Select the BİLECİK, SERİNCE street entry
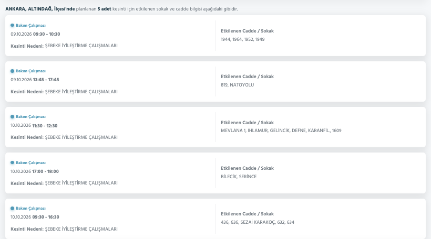Screen dimensions: 431x239 239,177
